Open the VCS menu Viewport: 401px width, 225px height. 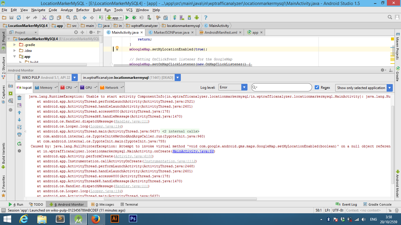point(129,10)
